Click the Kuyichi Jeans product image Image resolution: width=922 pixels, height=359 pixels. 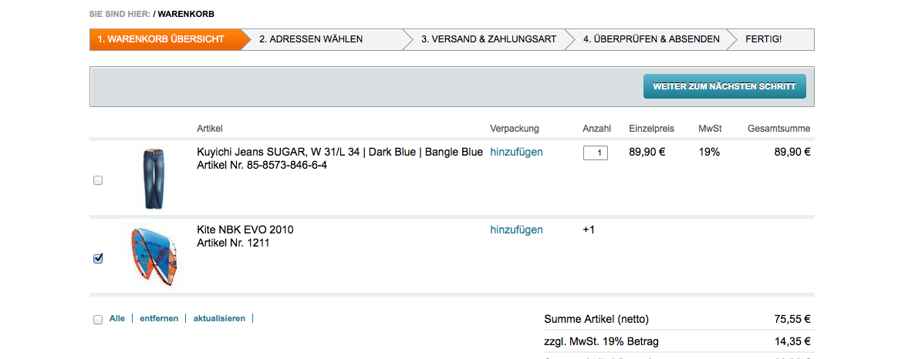[x=154, y=178]
